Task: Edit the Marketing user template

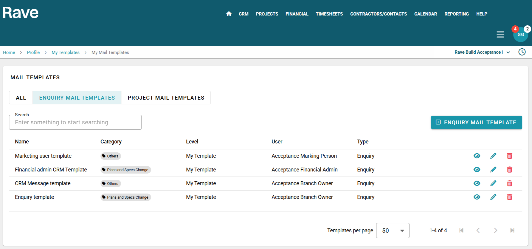Action: pyautogui.click(x=493, y=156)
